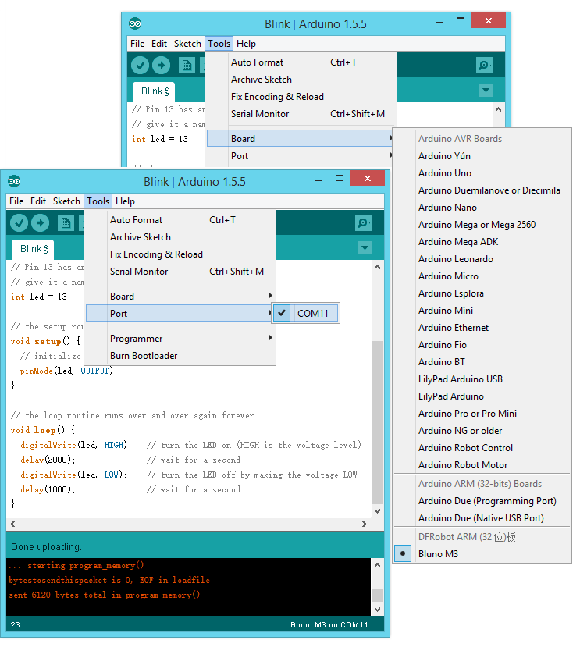Viewport: 580px width, 647px height.
Task: Select Arduino Yún board
Action: 482,156
